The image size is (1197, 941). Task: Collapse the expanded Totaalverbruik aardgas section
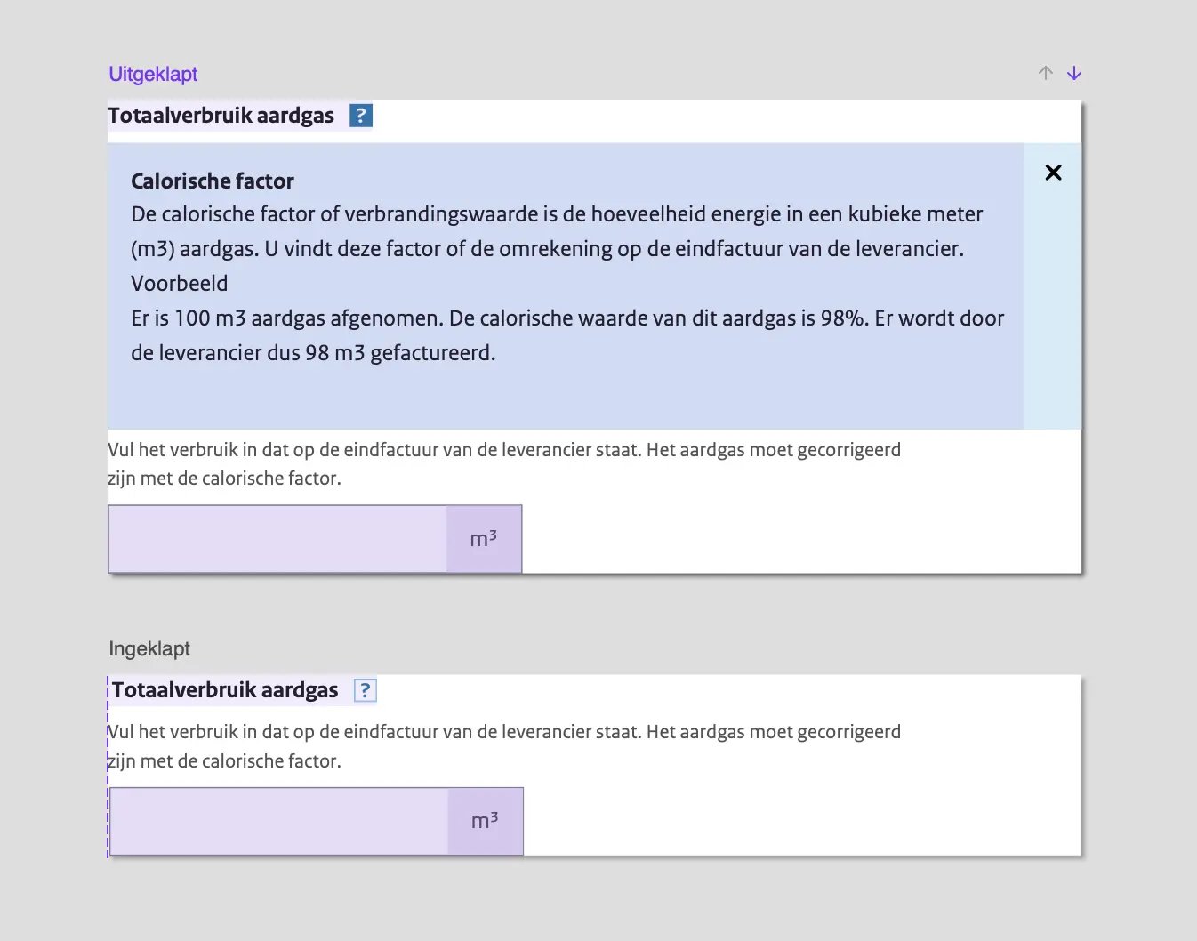tap(221, 115)
